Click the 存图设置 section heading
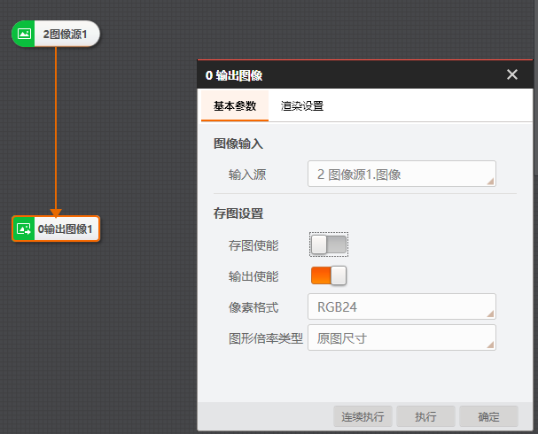This screenshot has height=434, width=538. click(x=238, y=213)
